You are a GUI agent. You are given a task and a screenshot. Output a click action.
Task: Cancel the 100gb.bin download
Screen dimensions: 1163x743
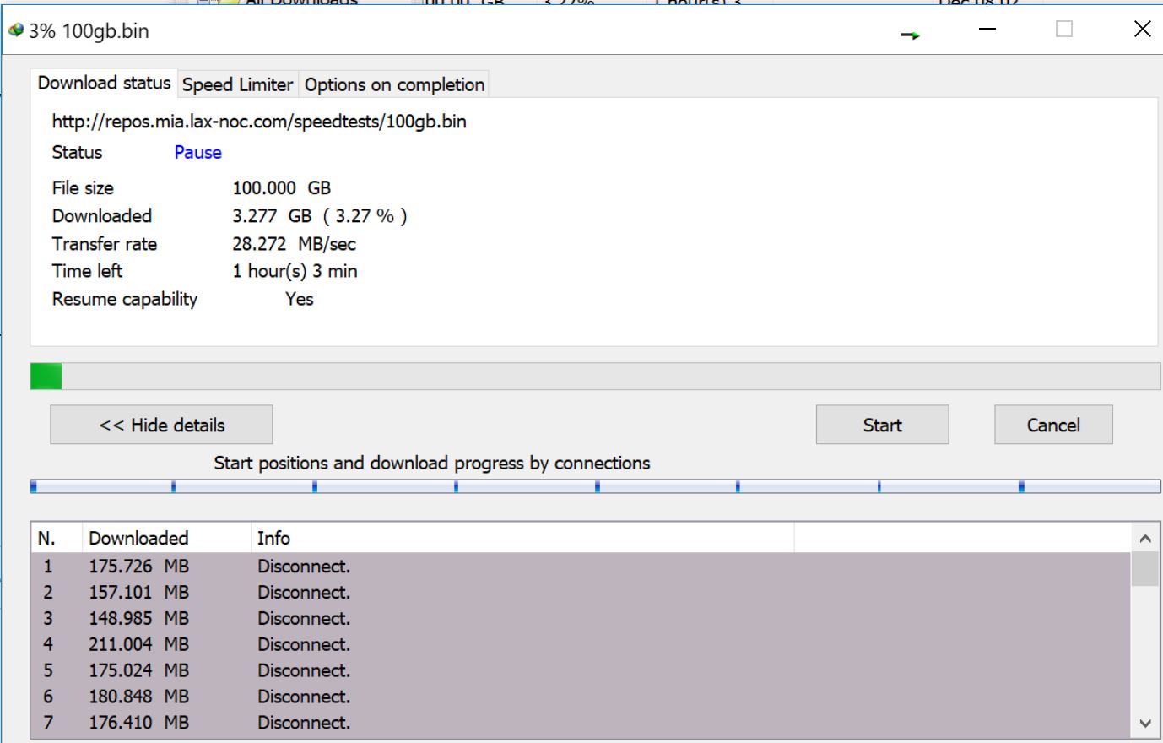(1052, 425)
